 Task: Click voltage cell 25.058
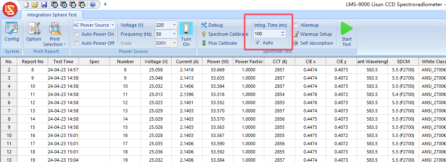point(156,70)
